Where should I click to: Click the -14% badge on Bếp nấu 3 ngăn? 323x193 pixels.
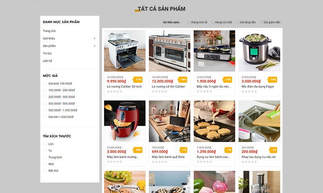pyautogui.click(x=228, y=80)
